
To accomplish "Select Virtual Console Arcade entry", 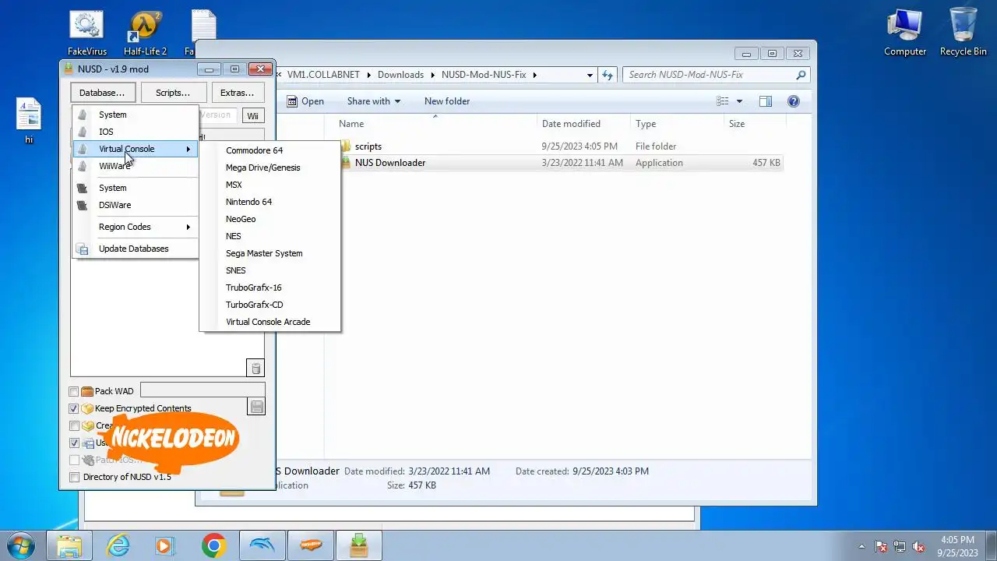I will (x=270, y=322).
